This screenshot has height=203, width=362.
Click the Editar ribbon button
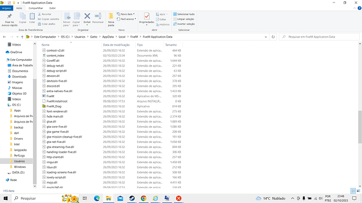tap(161, 19)
